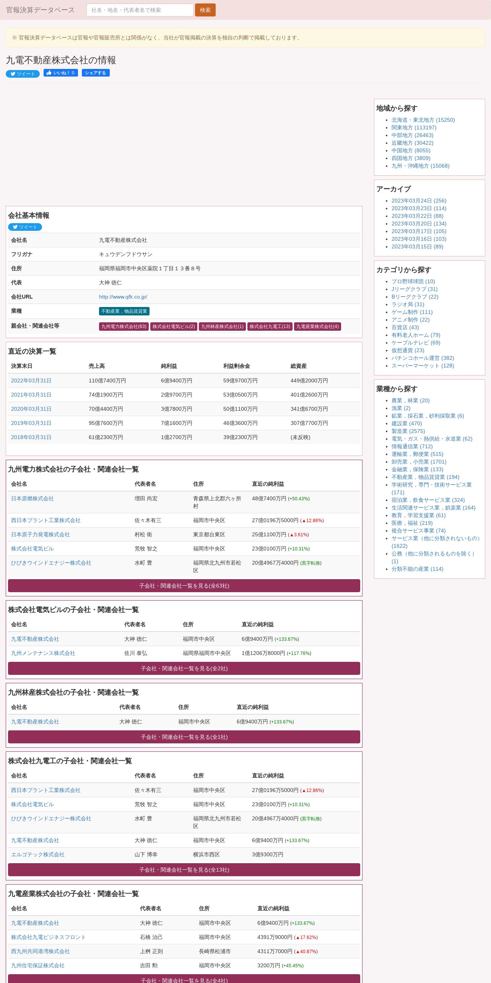This screenshot has height=983, width=491.
Task: Open archive 2023年03月24日 (256)
Action: click(419, 201)
